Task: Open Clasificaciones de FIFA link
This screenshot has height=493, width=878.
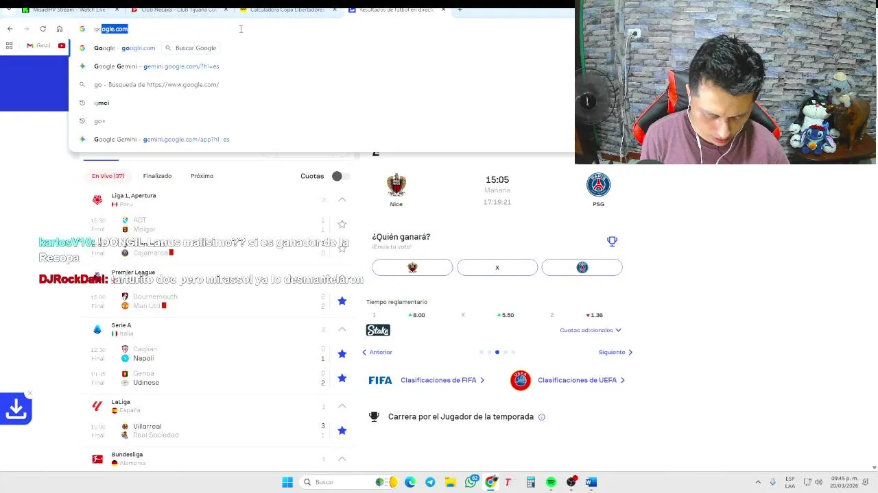Action: [x=442, y=380]
